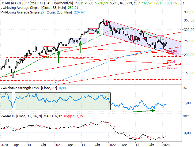
Task: Click the 173,4 red price annotation
Action: (171, 62)
